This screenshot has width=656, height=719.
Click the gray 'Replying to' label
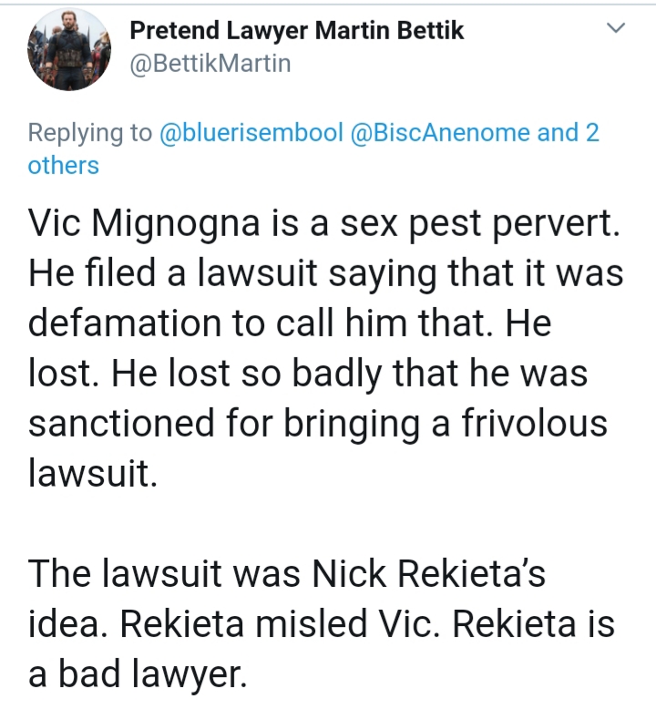click(x=90, y=133)
